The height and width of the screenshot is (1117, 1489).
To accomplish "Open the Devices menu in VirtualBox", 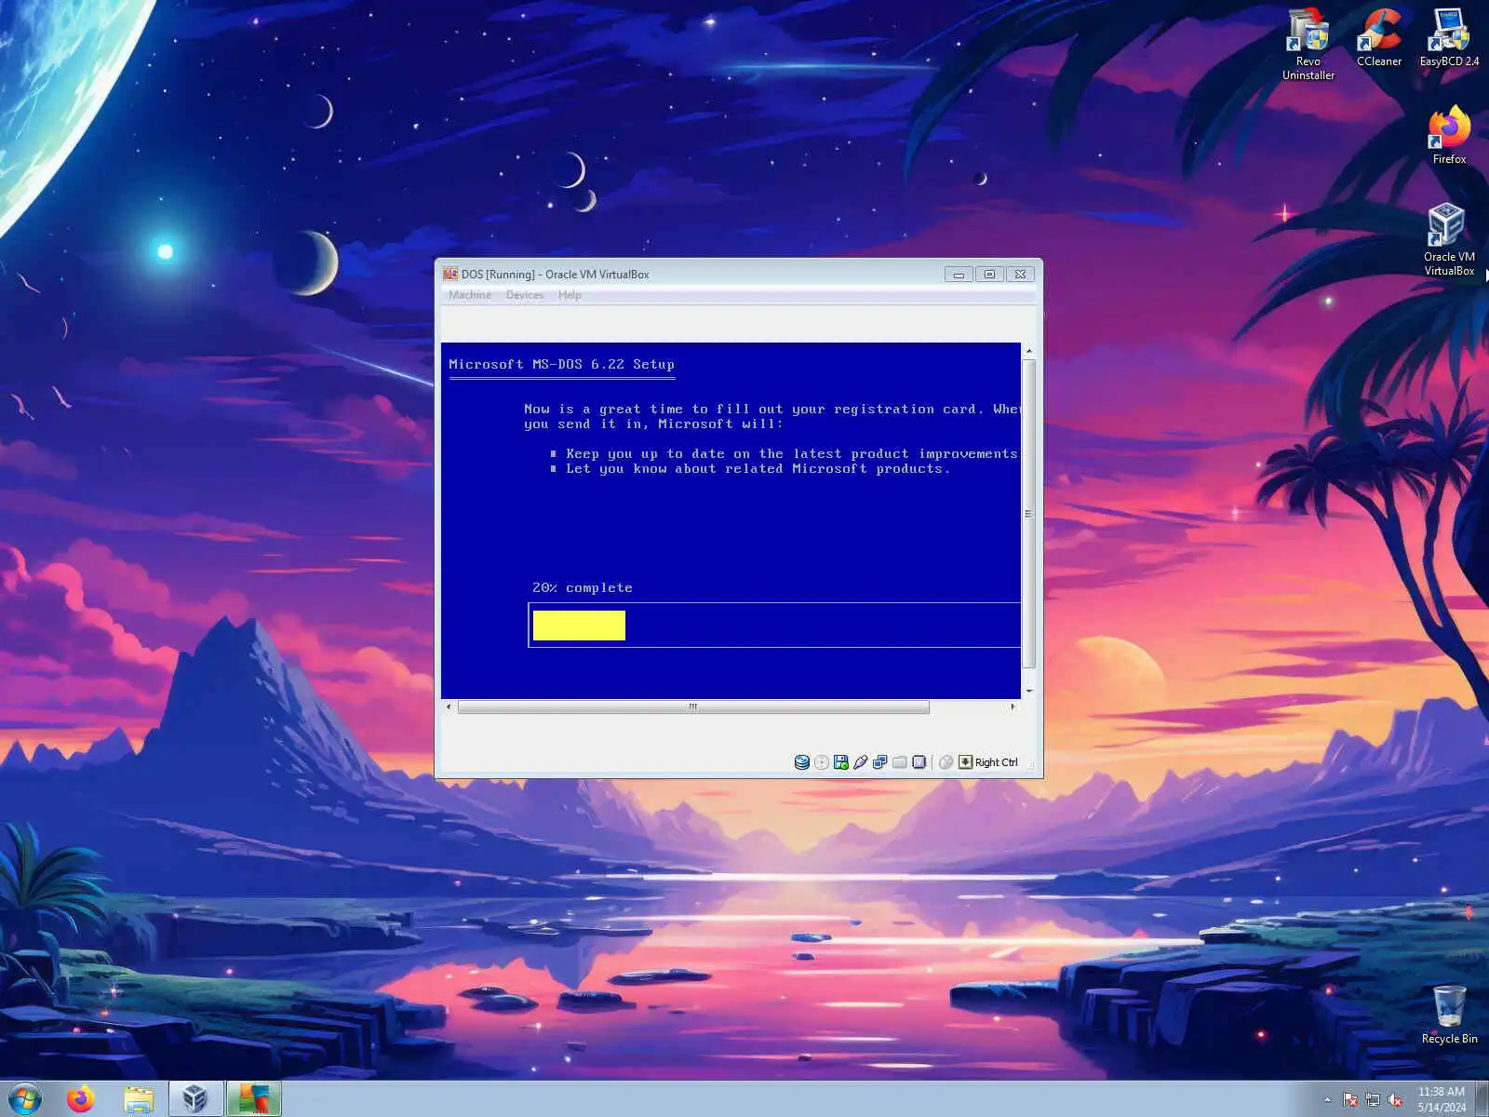I will click(x=525, y=295).
